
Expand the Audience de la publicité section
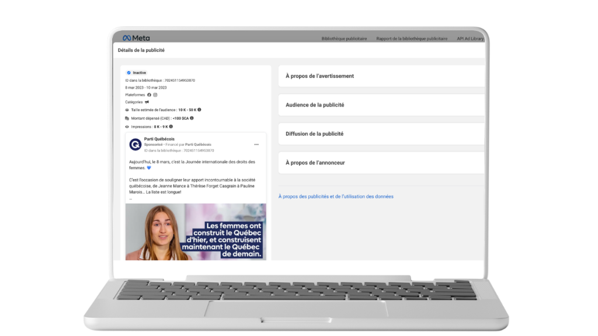click(x=381, y=105)
